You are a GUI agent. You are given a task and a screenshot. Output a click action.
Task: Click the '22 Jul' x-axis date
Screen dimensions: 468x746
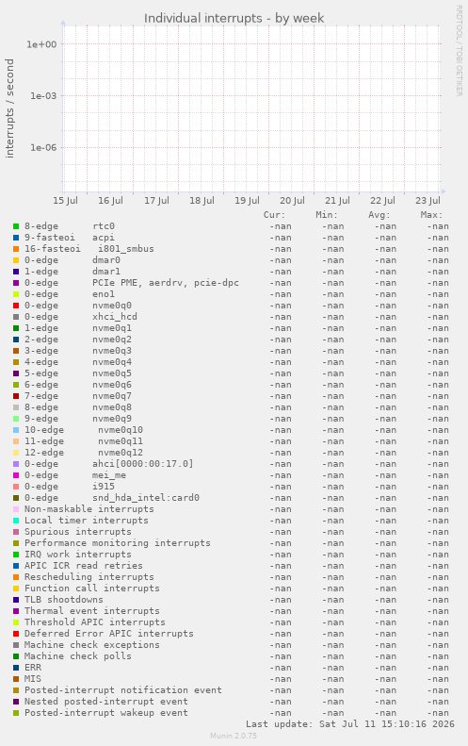[382, 200]
